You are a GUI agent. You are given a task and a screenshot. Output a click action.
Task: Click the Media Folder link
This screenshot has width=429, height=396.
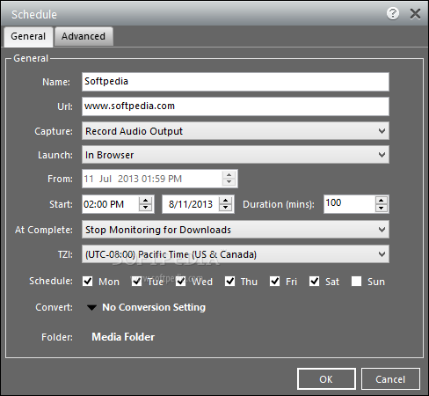coord(123,337)
